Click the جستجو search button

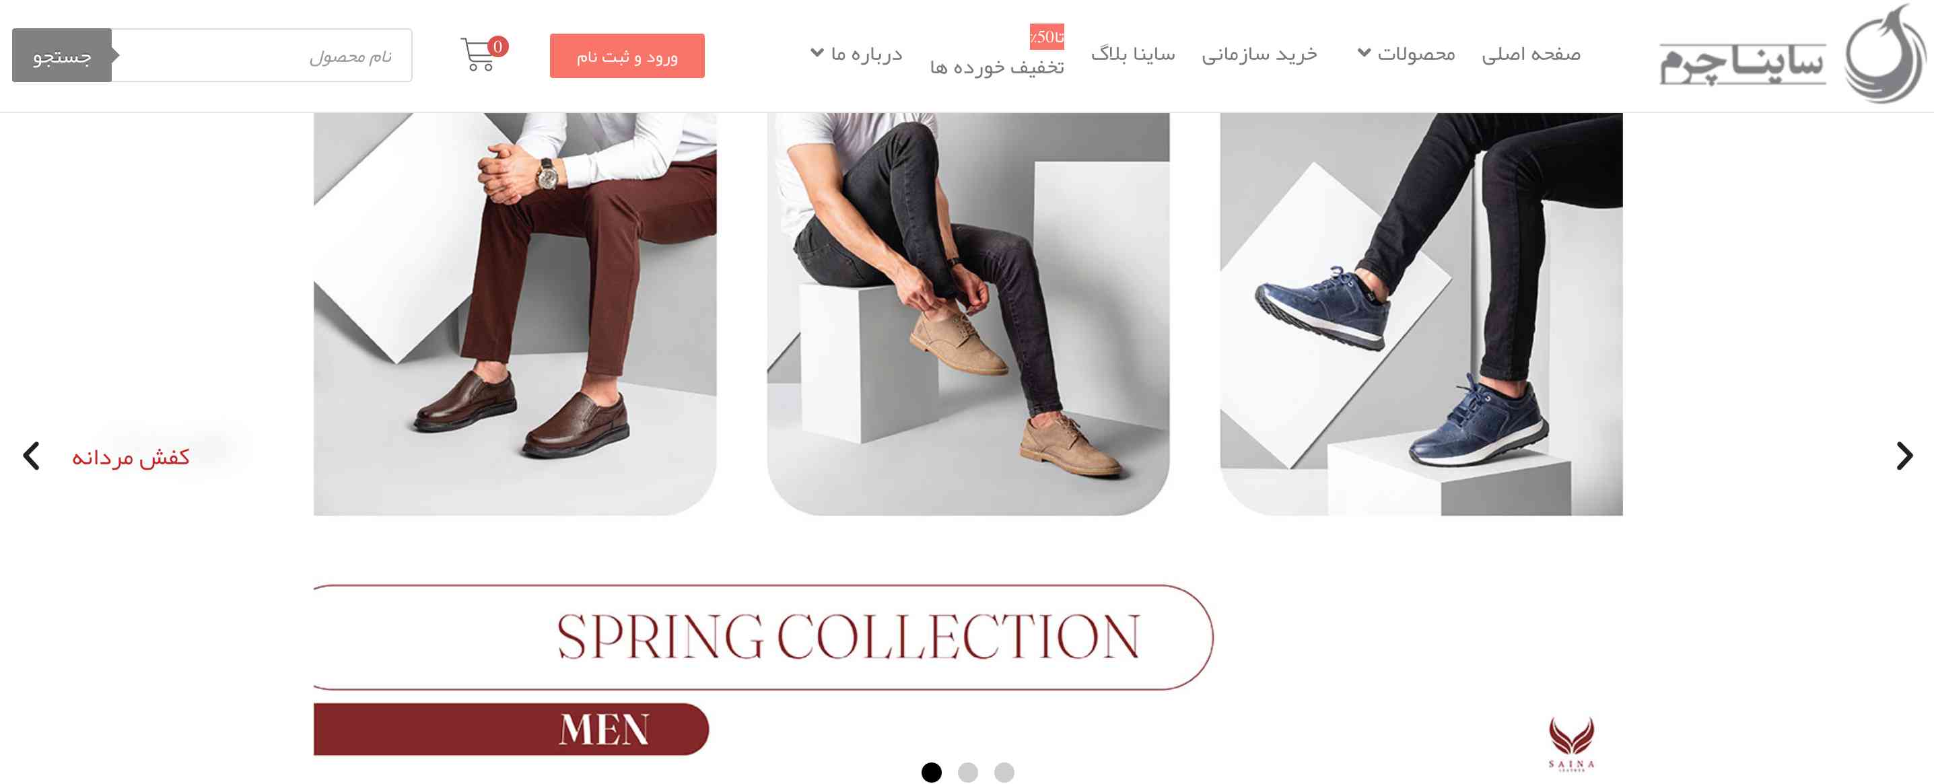(x=61, y=55)
